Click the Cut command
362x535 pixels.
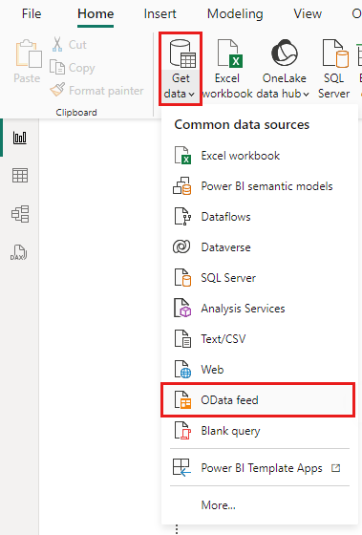tap(70, 45)
